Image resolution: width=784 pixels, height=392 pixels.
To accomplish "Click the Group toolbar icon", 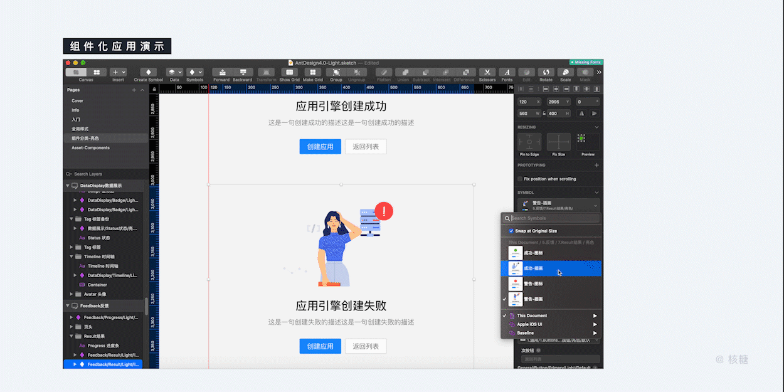I will click(336, 72).
